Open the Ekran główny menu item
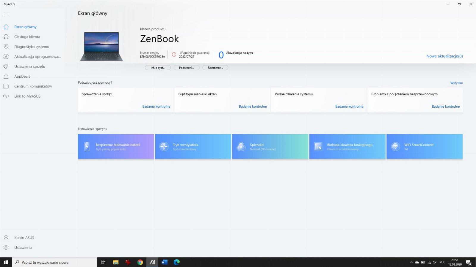This screenshot has width=476, height=267. tap(25, 27)
